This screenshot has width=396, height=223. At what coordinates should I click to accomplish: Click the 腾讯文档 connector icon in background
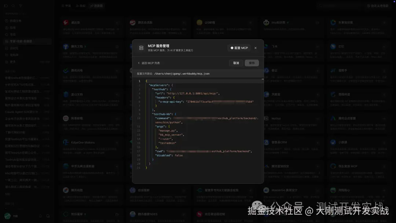pyautogui.click(x=66, y=47)
